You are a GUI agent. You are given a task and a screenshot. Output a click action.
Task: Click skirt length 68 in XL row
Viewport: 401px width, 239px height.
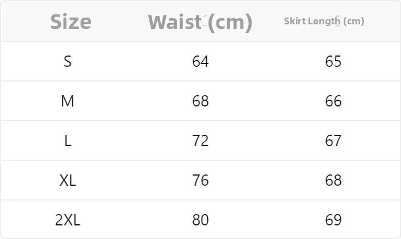click(333, 180)
